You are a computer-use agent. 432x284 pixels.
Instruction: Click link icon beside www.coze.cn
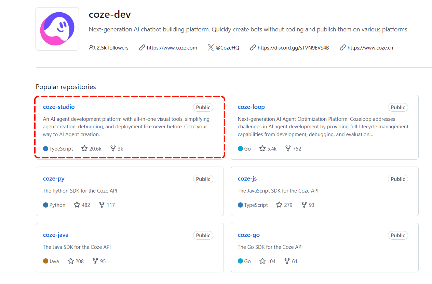point(343,48)
